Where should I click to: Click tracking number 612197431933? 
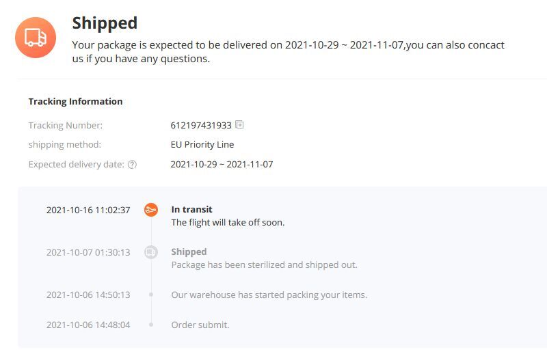(x=201, y=125)
